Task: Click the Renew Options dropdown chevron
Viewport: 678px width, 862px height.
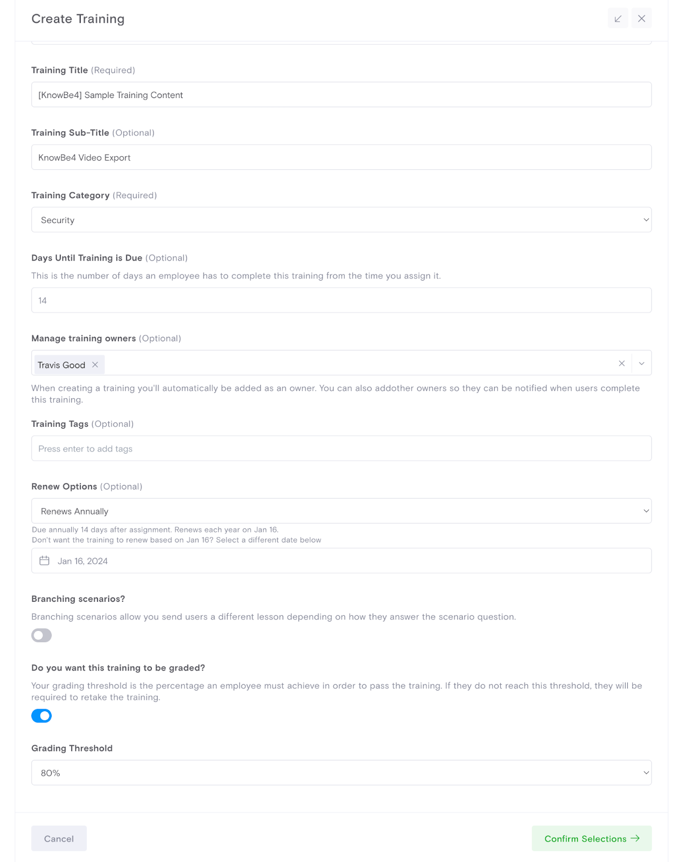Action: point(646,510)
